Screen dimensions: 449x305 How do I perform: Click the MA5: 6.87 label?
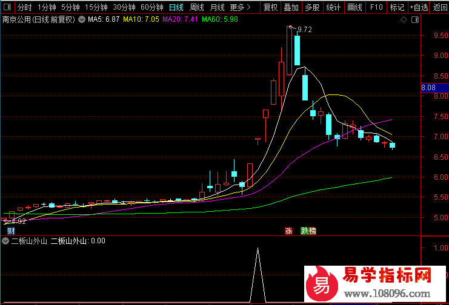click(104, 19)
